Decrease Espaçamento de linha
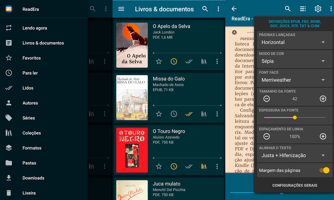The height and width of the screenshot is (200, 334). [267, 137]
